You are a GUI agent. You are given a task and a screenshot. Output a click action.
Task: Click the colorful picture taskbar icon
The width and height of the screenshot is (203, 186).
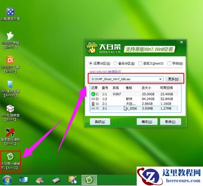tap(73, 180)
